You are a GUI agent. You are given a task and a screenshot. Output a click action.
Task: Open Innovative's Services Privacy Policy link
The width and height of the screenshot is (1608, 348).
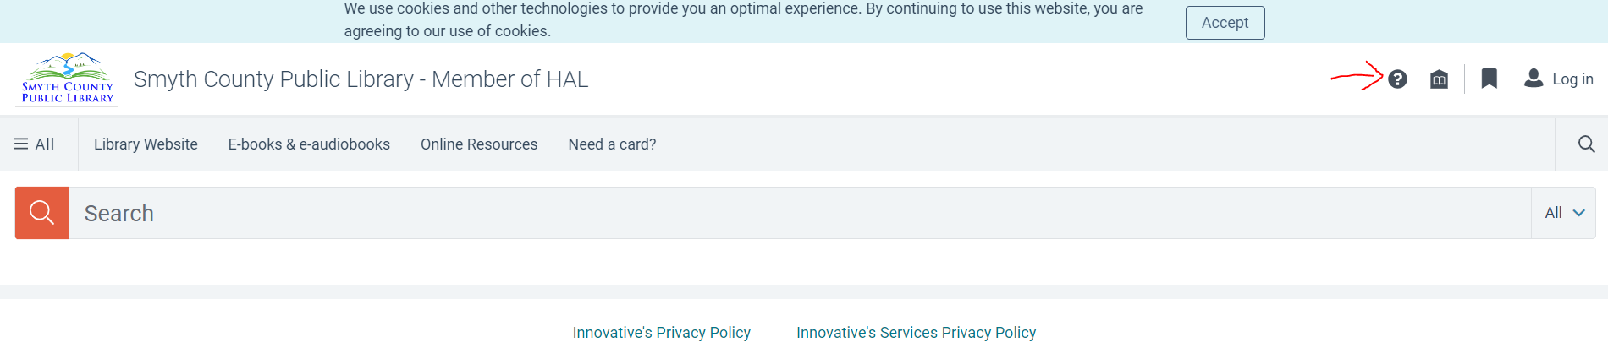point(916,333)
